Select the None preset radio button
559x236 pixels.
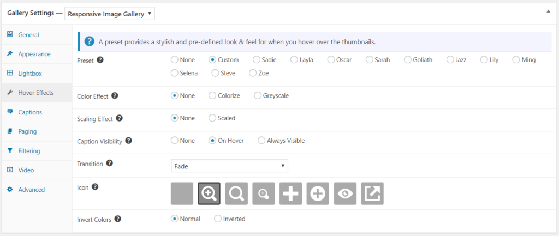[x=174, y=60]
